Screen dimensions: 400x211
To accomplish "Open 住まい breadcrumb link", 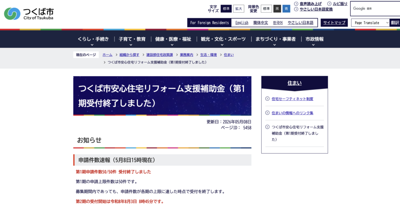I will (x=229, y=55).
